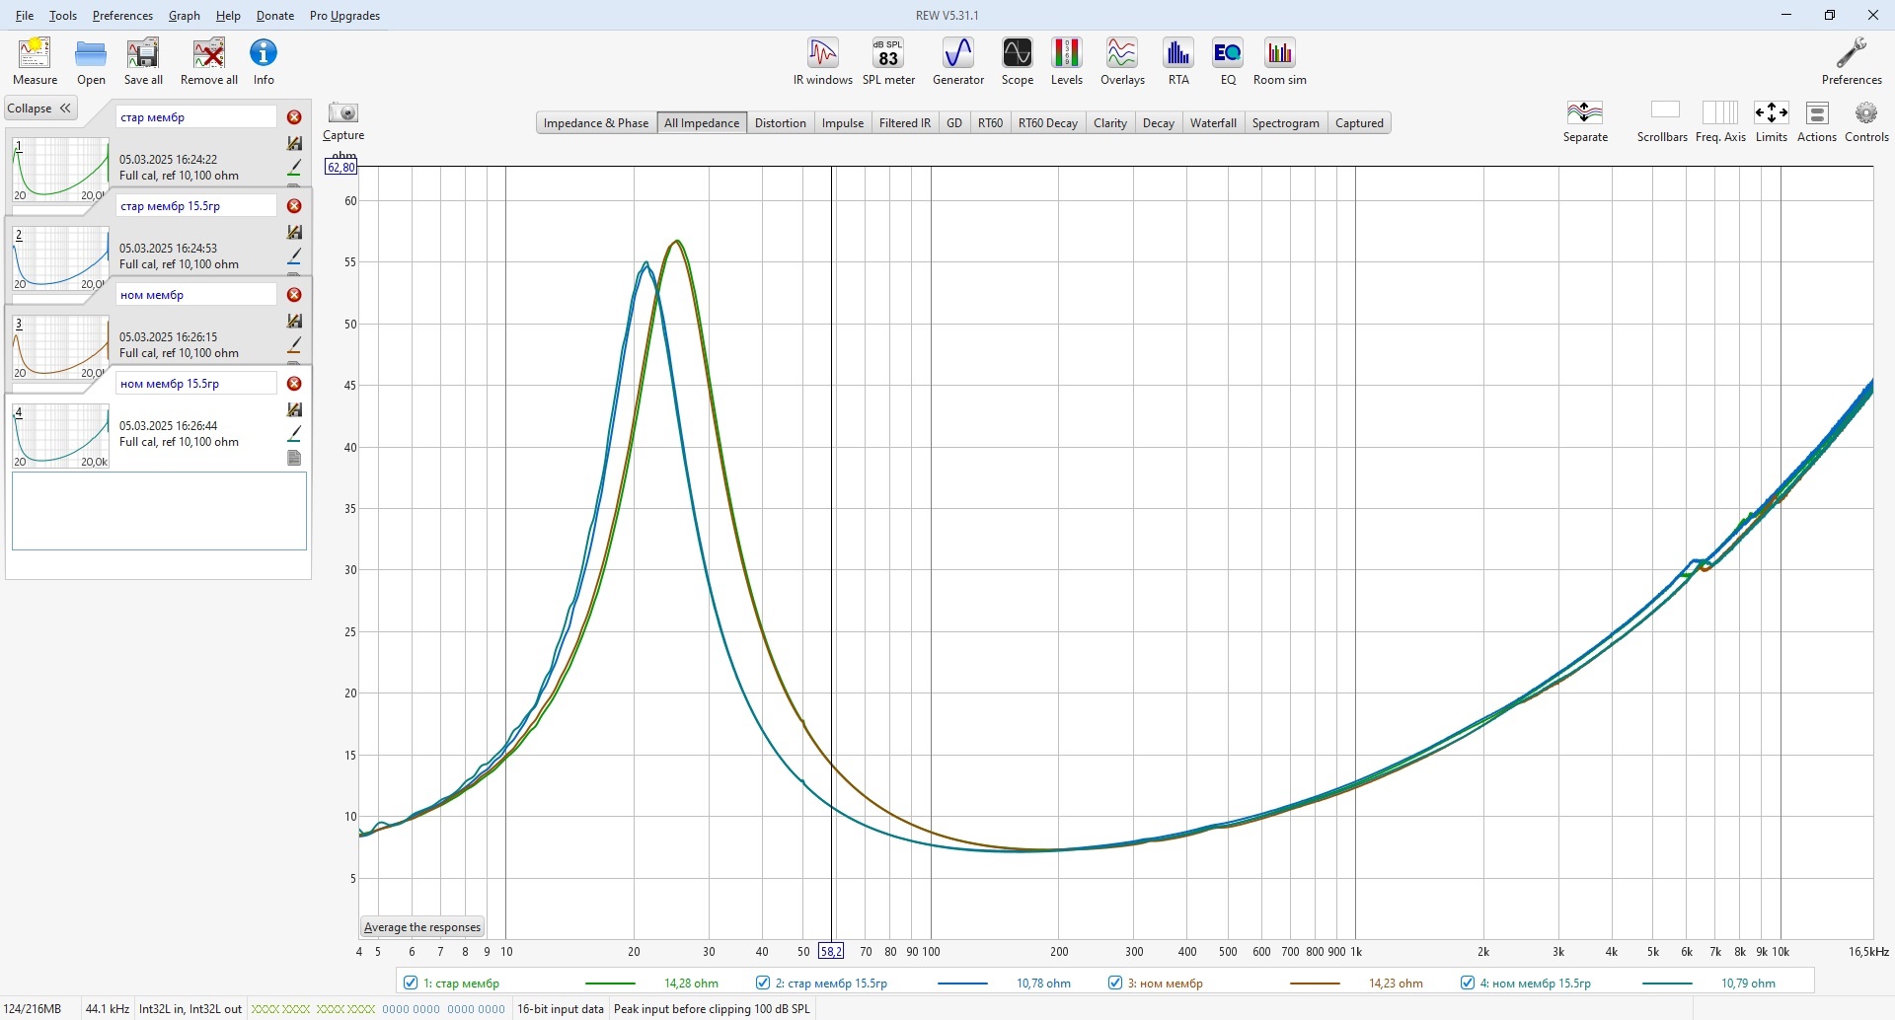Screen dimensions: 1895x1020
Task: Open the Graph menu
Action: pyautogui.click(x=185, y=16)
